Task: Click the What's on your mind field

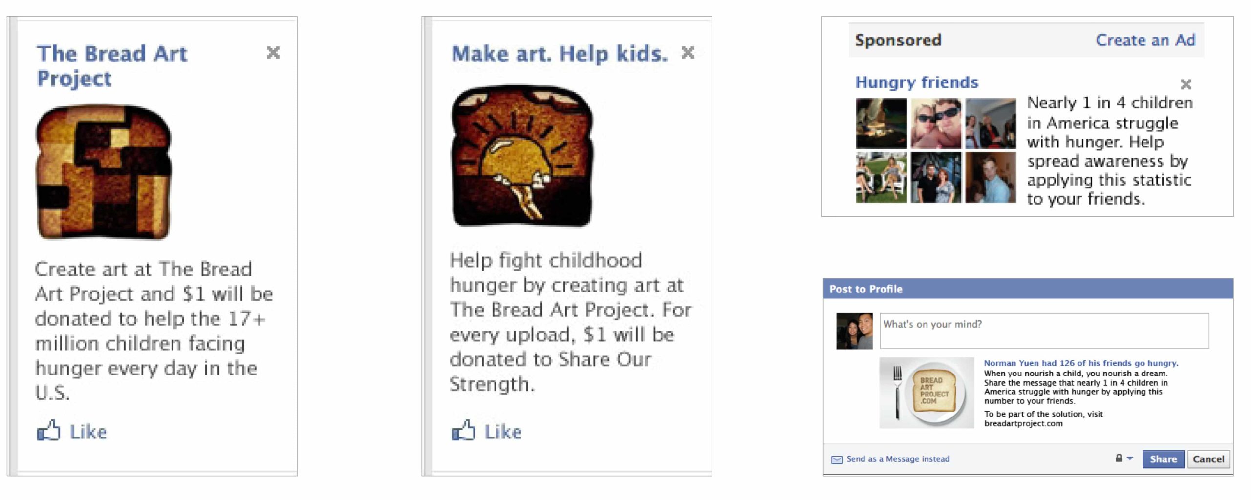Action: (x=1044, y=331)
